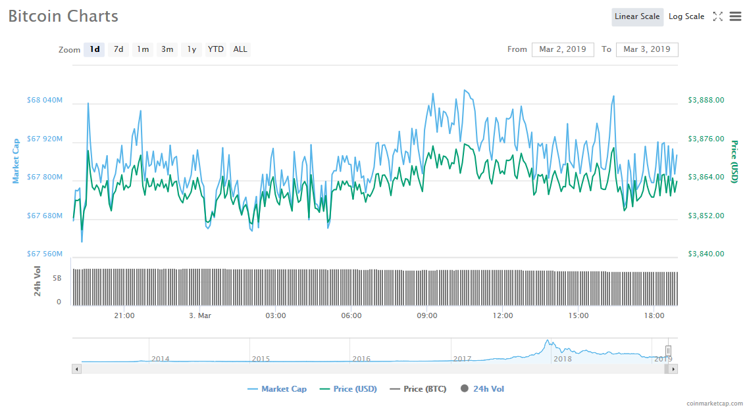Open the chart hamburger menu
This screenshot has height=418, width=745.
(x=735, y=16)
